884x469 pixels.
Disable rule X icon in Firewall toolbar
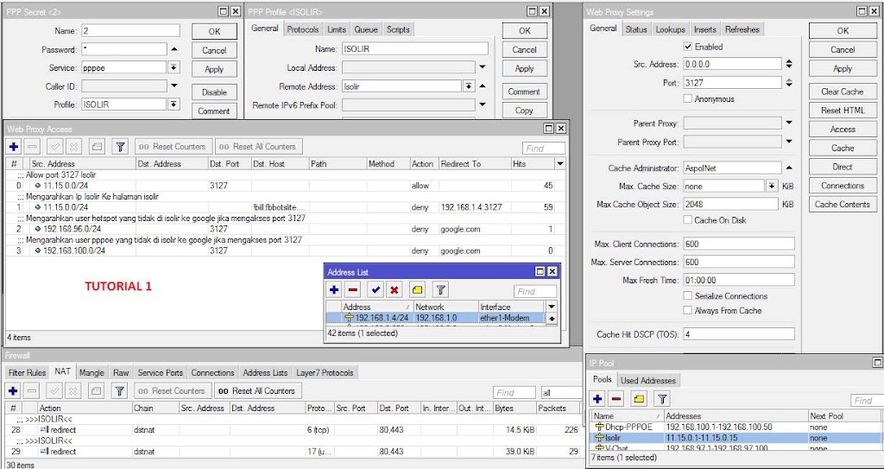coord(73,390)
